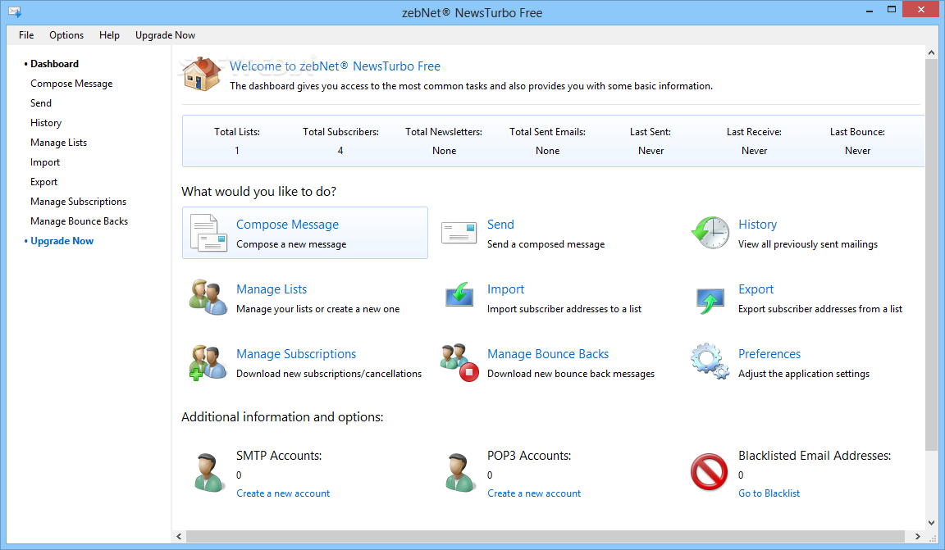The image size is (945, 550).
Task: Click the red Blacklisted Email Addresses icon
Action: tap(710, 471)
